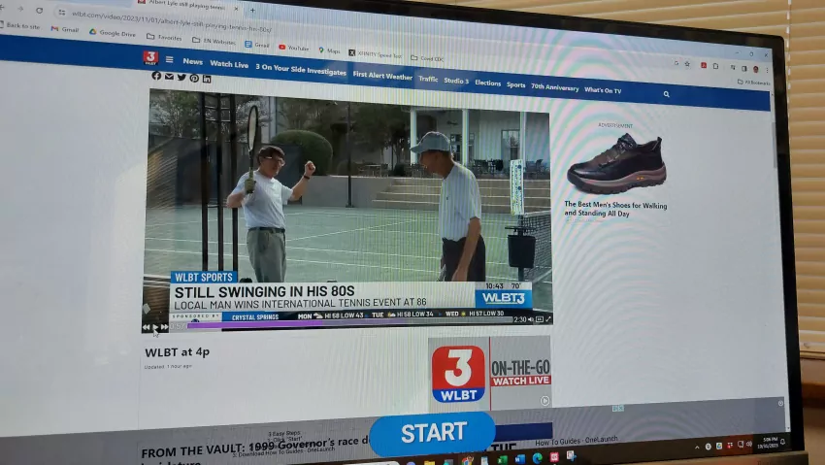The height and width of the screenshot is (465, 825).
Task: Click the WLBT On-The-Go Watch Live banner
Action: [490, 372]
